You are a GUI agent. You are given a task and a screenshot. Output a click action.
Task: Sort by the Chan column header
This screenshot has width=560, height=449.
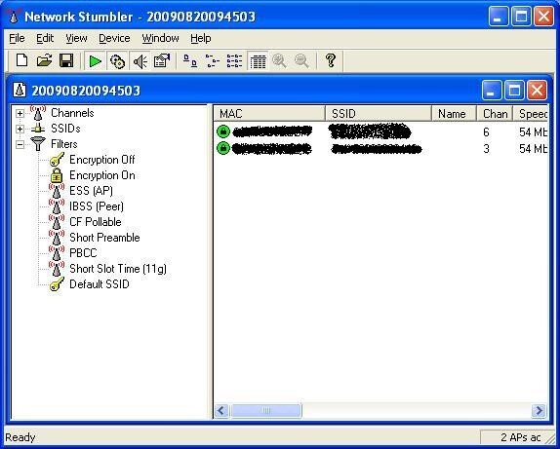pos(495,113)
